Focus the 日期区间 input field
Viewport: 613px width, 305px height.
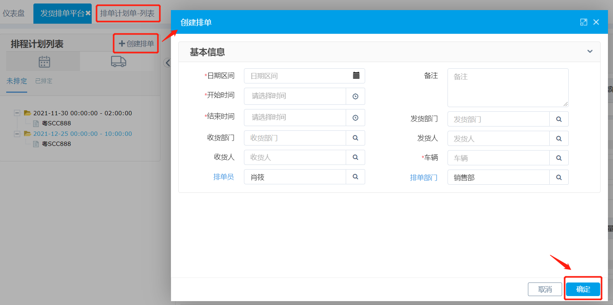305,76
